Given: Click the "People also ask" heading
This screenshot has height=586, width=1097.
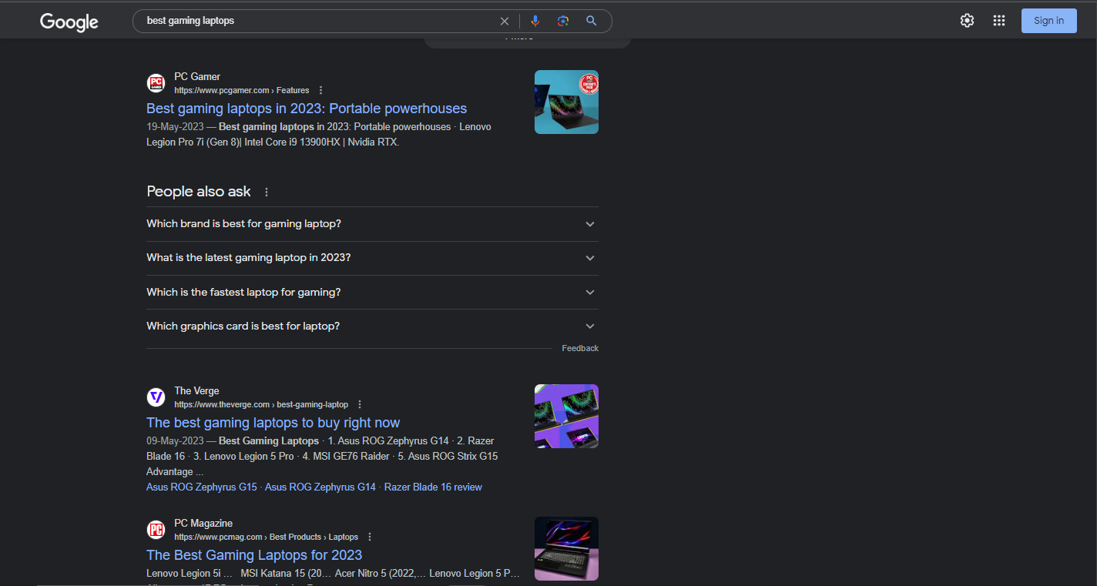Looking at the screenshot, I should coord(199,192).
